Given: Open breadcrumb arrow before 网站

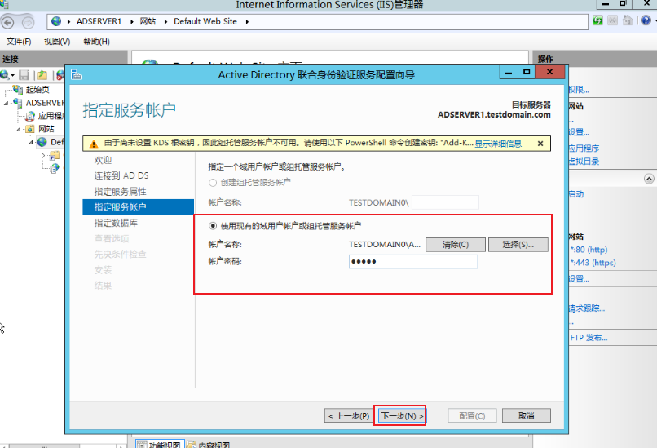Looking at the screenshot, I should click(x=131, y=22).
